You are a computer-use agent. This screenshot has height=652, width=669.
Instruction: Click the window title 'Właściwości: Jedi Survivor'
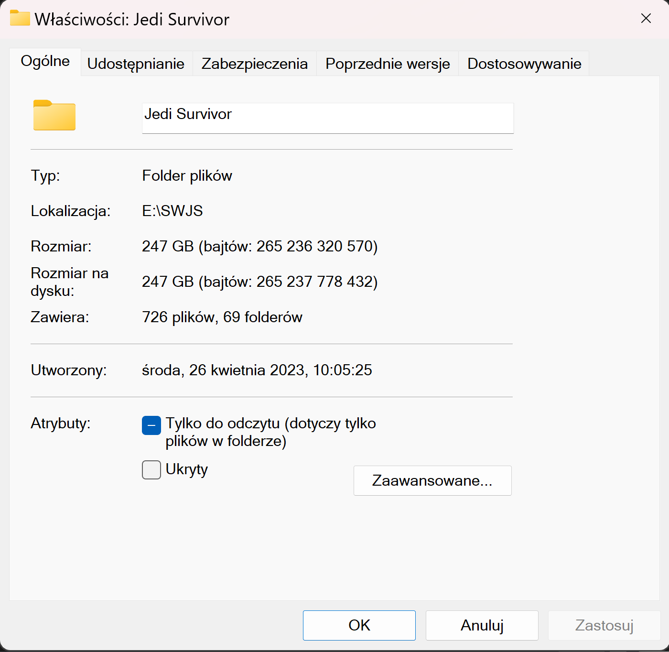132,20
